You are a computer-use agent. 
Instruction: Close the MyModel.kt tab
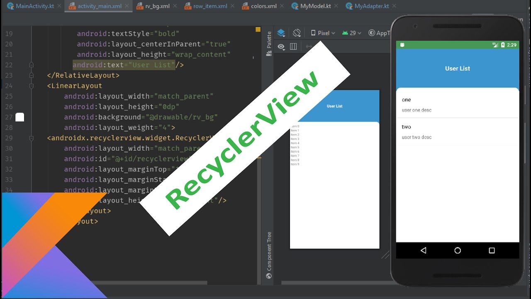[337, 6]
